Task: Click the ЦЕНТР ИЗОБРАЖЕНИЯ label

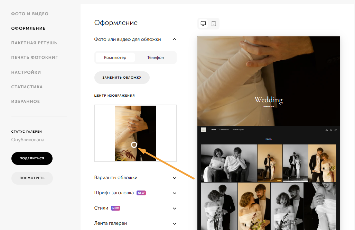Action: 114,96
